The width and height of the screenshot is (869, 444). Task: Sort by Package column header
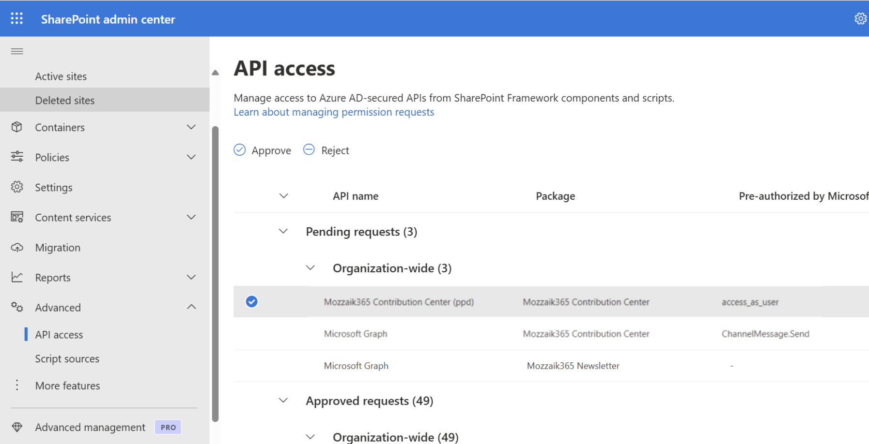click(x=555, y=196)
